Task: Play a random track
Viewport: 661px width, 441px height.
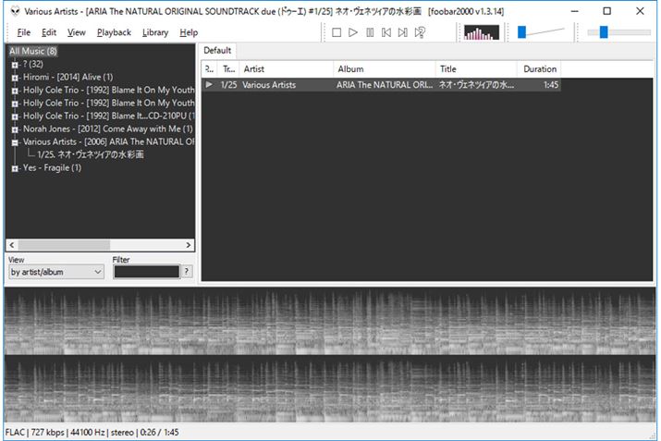Action: tap(420, 32)
